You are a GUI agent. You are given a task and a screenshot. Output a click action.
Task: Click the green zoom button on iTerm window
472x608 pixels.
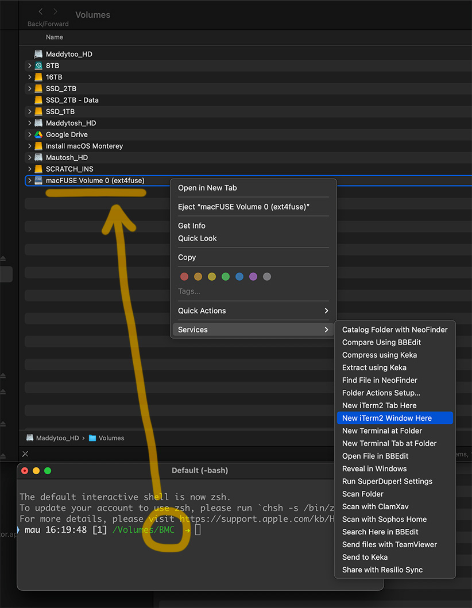[48, 471]
